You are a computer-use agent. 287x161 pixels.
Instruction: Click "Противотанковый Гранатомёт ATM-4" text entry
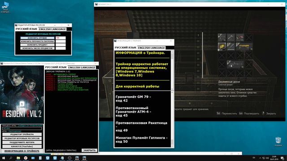pos(133,110)
